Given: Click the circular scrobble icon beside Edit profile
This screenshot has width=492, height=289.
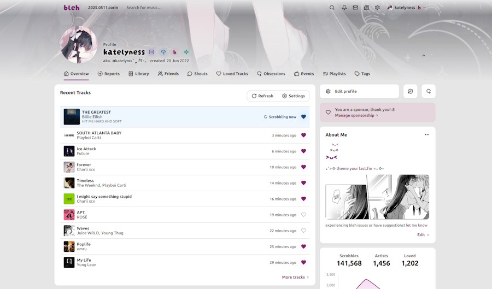Looking at the screenshot, I should 411,91.
